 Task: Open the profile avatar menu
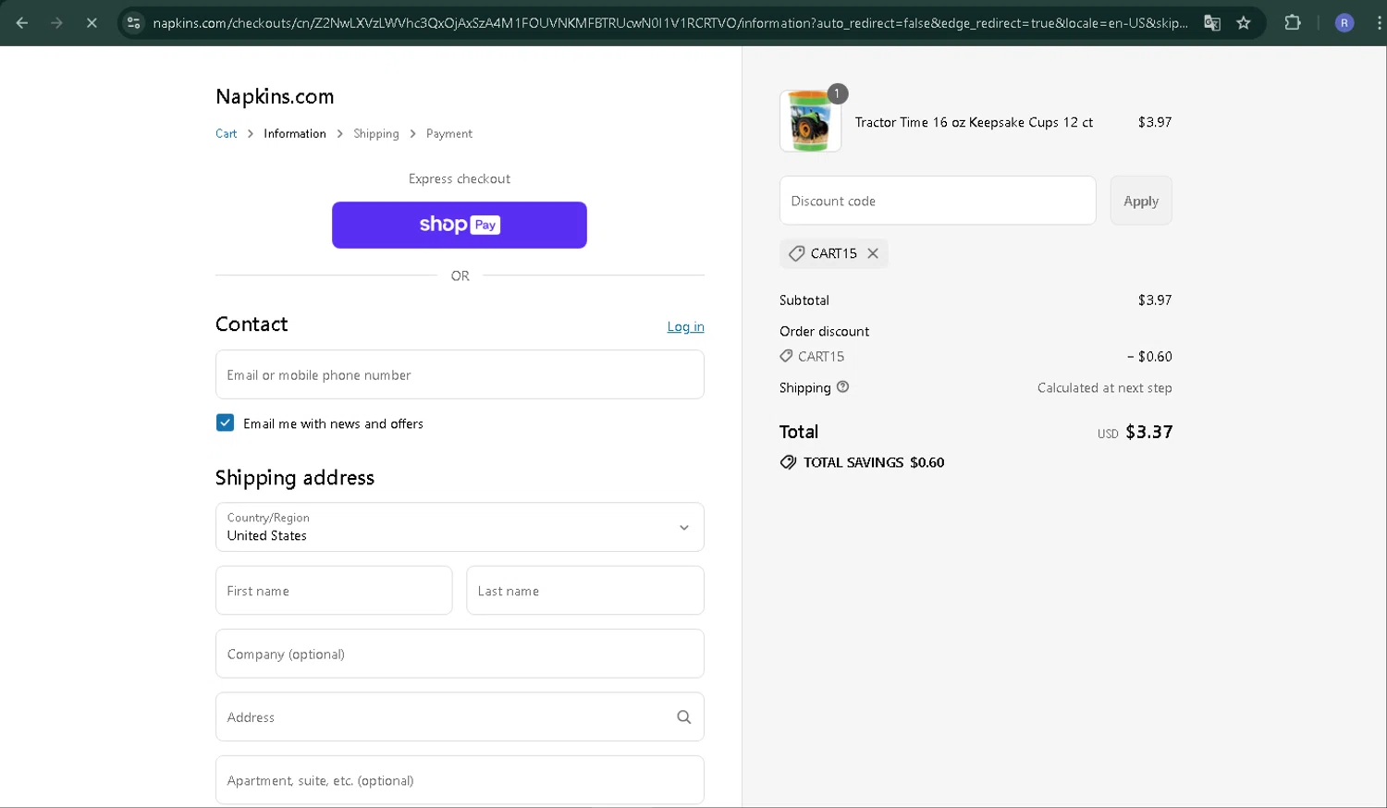coord(1344,23)
